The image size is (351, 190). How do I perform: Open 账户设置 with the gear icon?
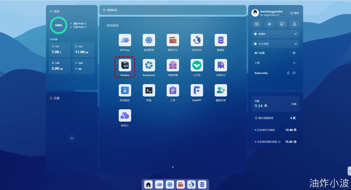[294, 53]
